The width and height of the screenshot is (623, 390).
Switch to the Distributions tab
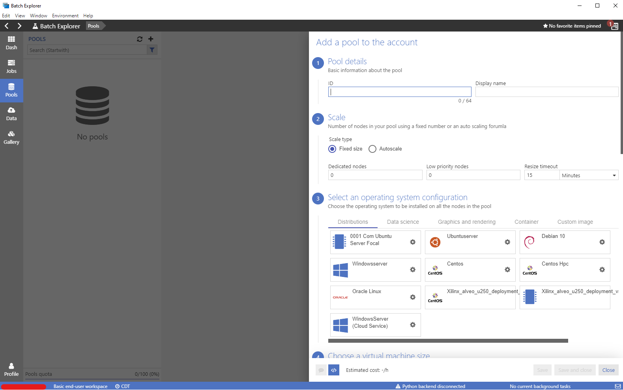[353, 222]
